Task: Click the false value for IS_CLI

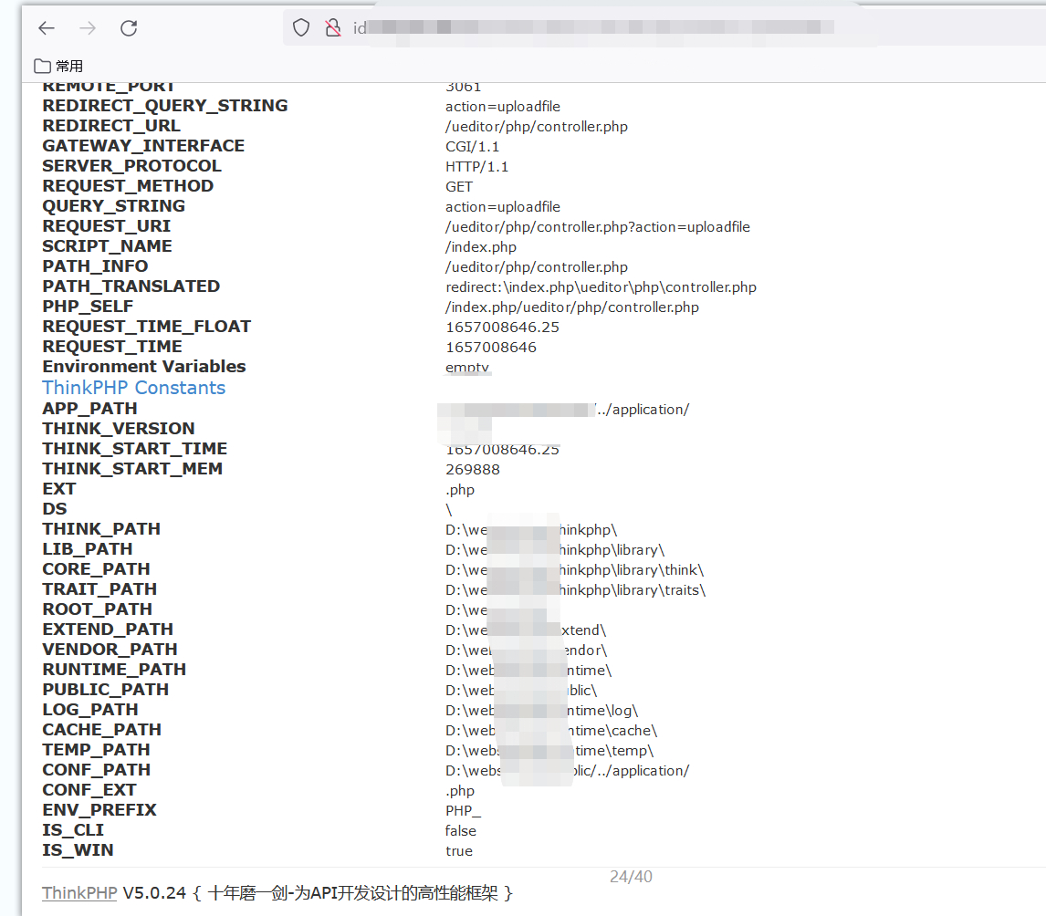Action: (460, 830)
